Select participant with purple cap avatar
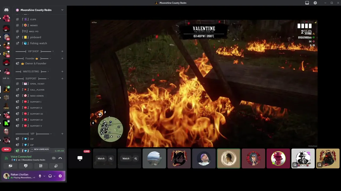 204,158
